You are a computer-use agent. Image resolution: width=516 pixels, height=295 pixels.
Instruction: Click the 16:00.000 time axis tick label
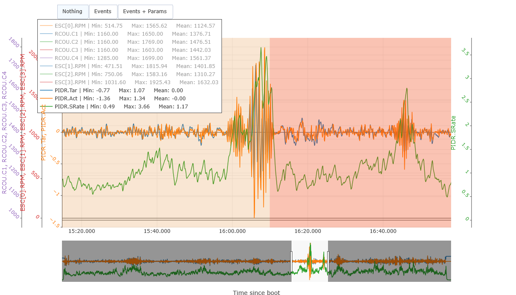233,231
